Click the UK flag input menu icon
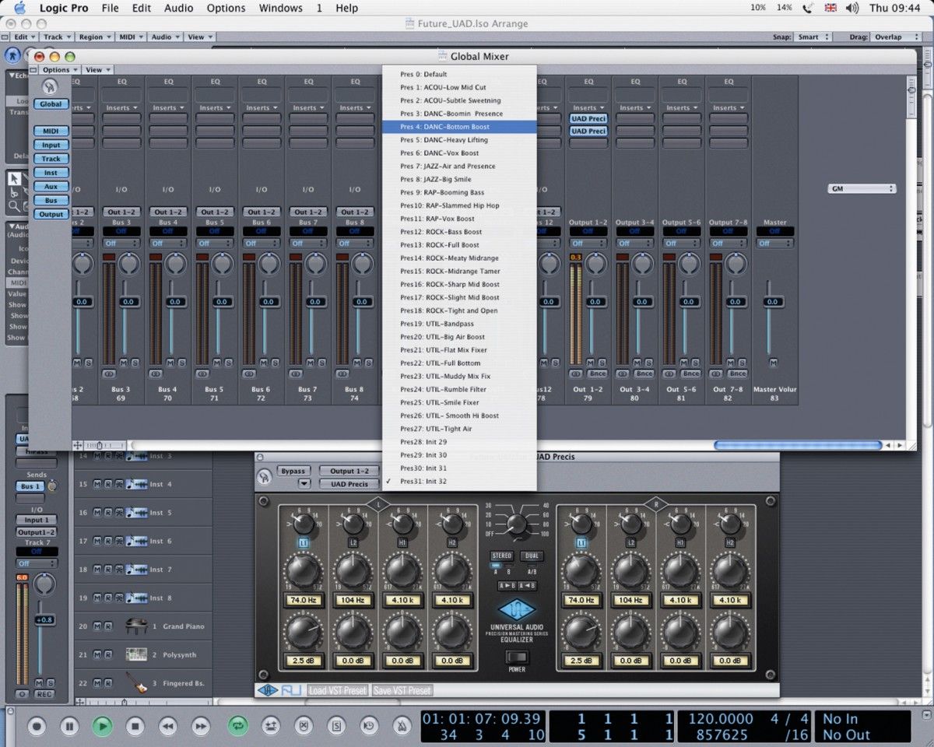This screenshot has height=747, width=934. [x=830, y=8]
